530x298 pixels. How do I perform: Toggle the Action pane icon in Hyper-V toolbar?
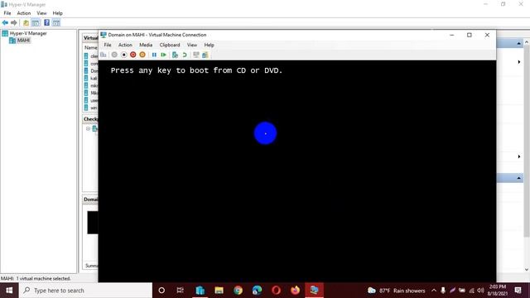pos(56,22)
